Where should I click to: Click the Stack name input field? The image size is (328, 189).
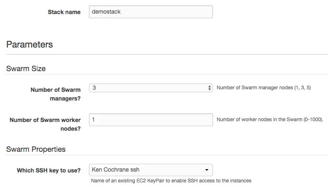(151, 12)
